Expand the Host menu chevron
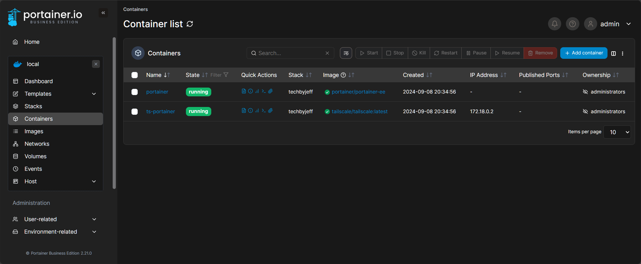 point(94,181)
